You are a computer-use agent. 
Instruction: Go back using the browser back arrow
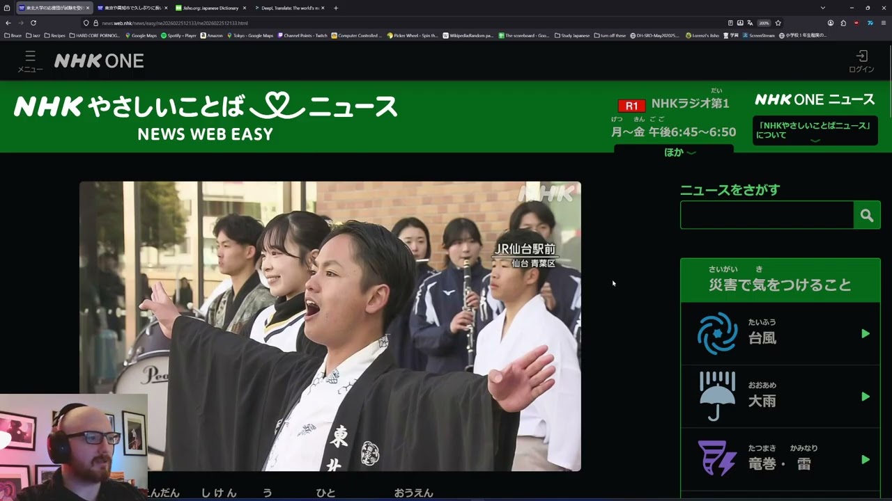[x=8, y=23]
